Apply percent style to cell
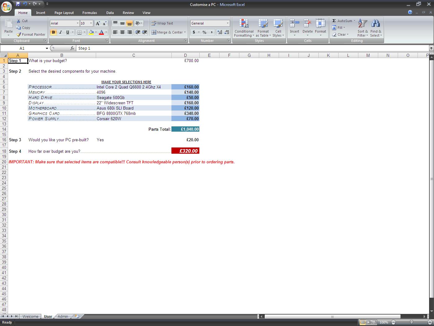434x326 pixels. [204, 32]
